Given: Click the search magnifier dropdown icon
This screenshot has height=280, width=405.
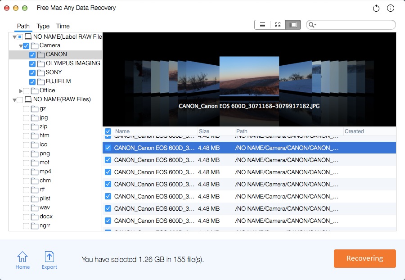Looking at the screenshot, I should pyautogui.click(x=312, y=25).
